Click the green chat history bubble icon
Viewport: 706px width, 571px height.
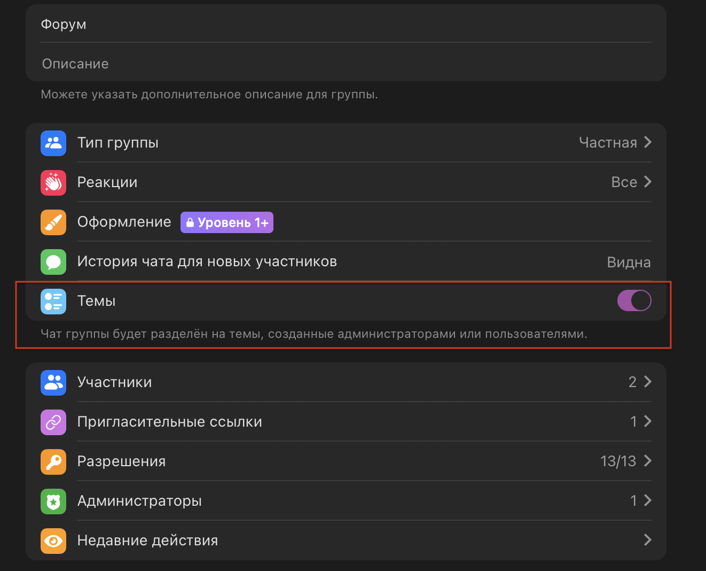53,261
